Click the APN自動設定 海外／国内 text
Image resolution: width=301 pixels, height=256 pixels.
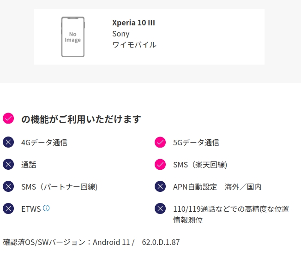pos(217,187)
